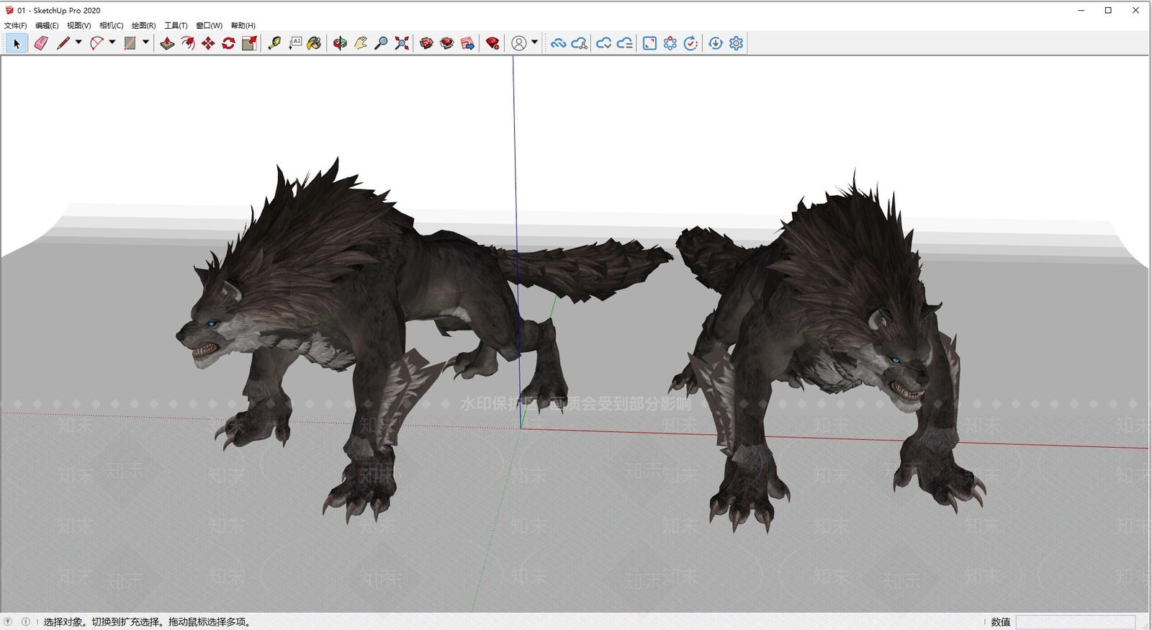Viewport: 1152px width, 630px height.
Task: Pick the Eraser tool
Action: tap(41, 44)
